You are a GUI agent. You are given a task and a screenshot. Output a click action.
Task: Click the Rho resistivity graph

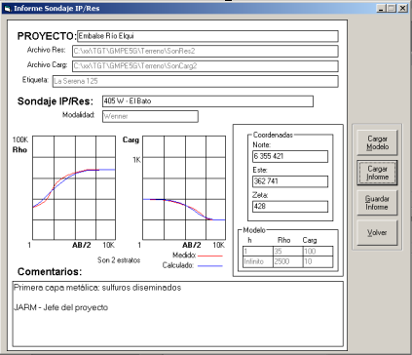click(x=74, y=188)
